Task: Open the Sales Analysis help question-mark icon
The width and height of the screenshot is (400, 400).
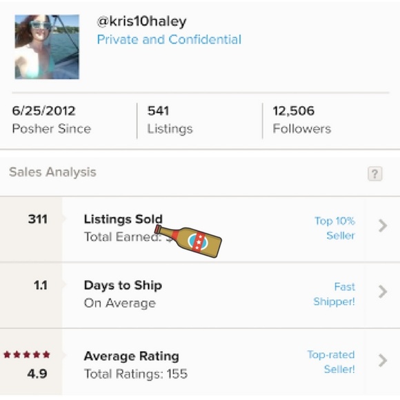Action: coord(374,174)
